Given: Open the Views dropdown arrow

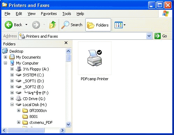Looking at the screenshot, I should point(125,25).
